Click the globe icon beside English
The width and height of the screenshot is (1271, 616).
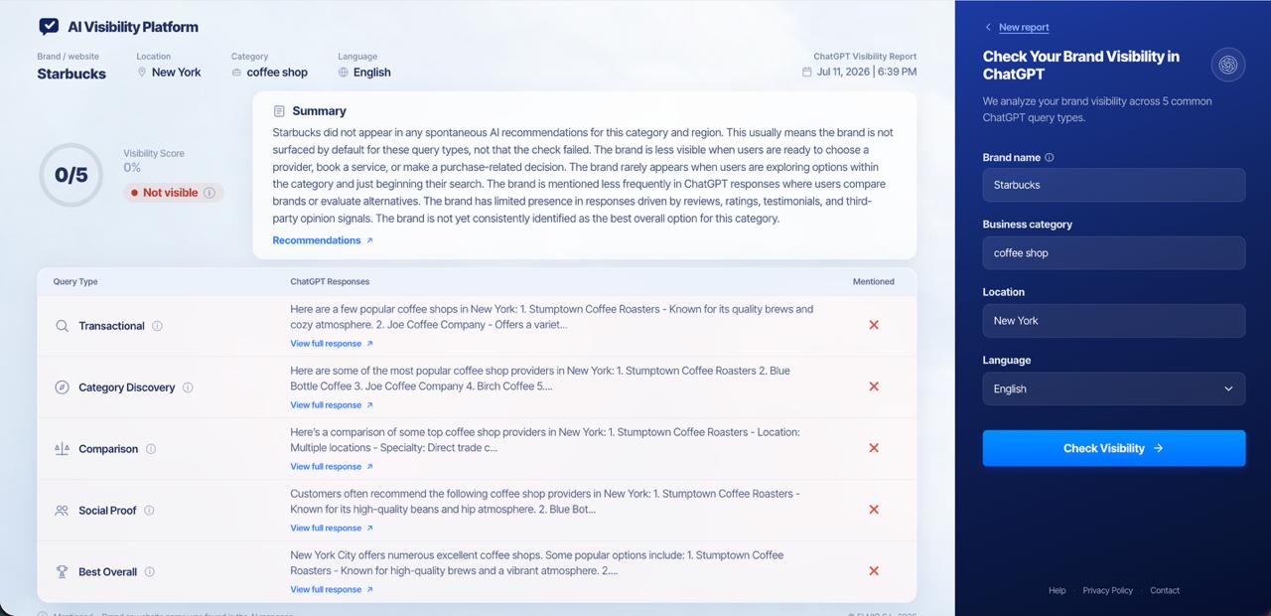click(x=344, y=73)
